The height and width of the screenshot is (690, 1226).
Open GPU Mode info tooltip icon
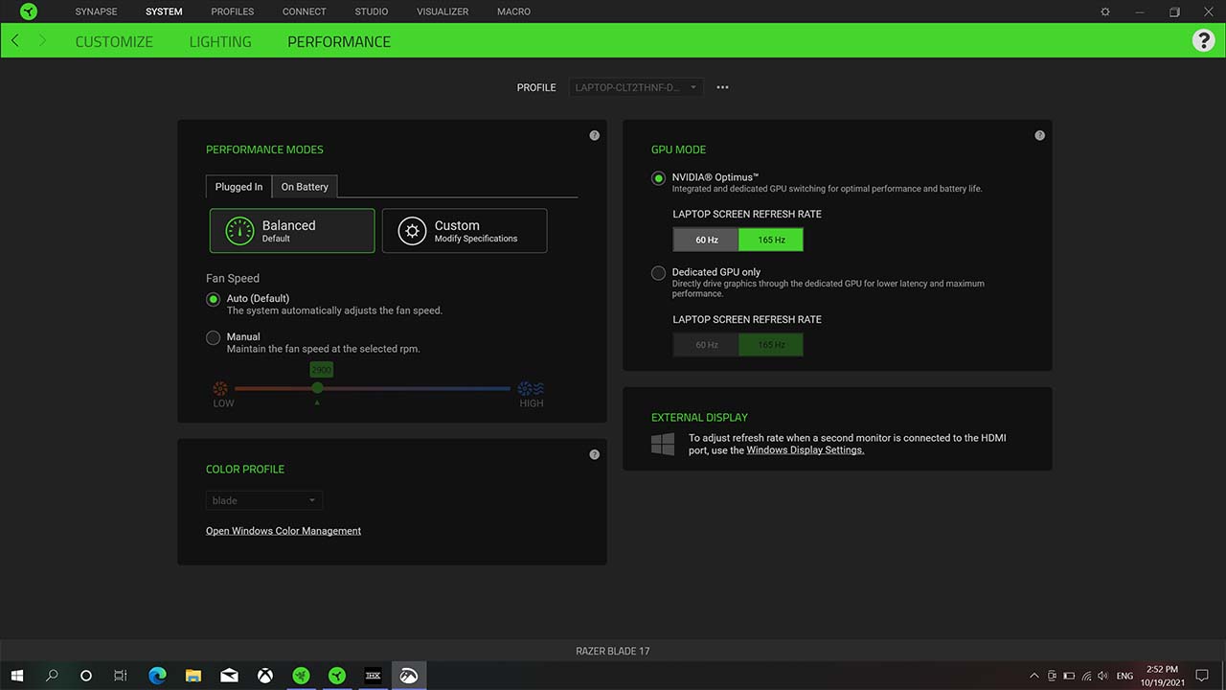point(1039,135)
